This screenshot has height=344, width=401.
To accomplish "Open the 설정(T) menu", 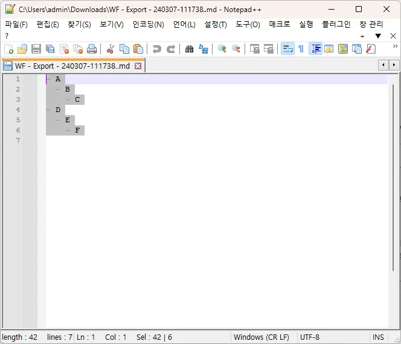I will pos(216,25).
